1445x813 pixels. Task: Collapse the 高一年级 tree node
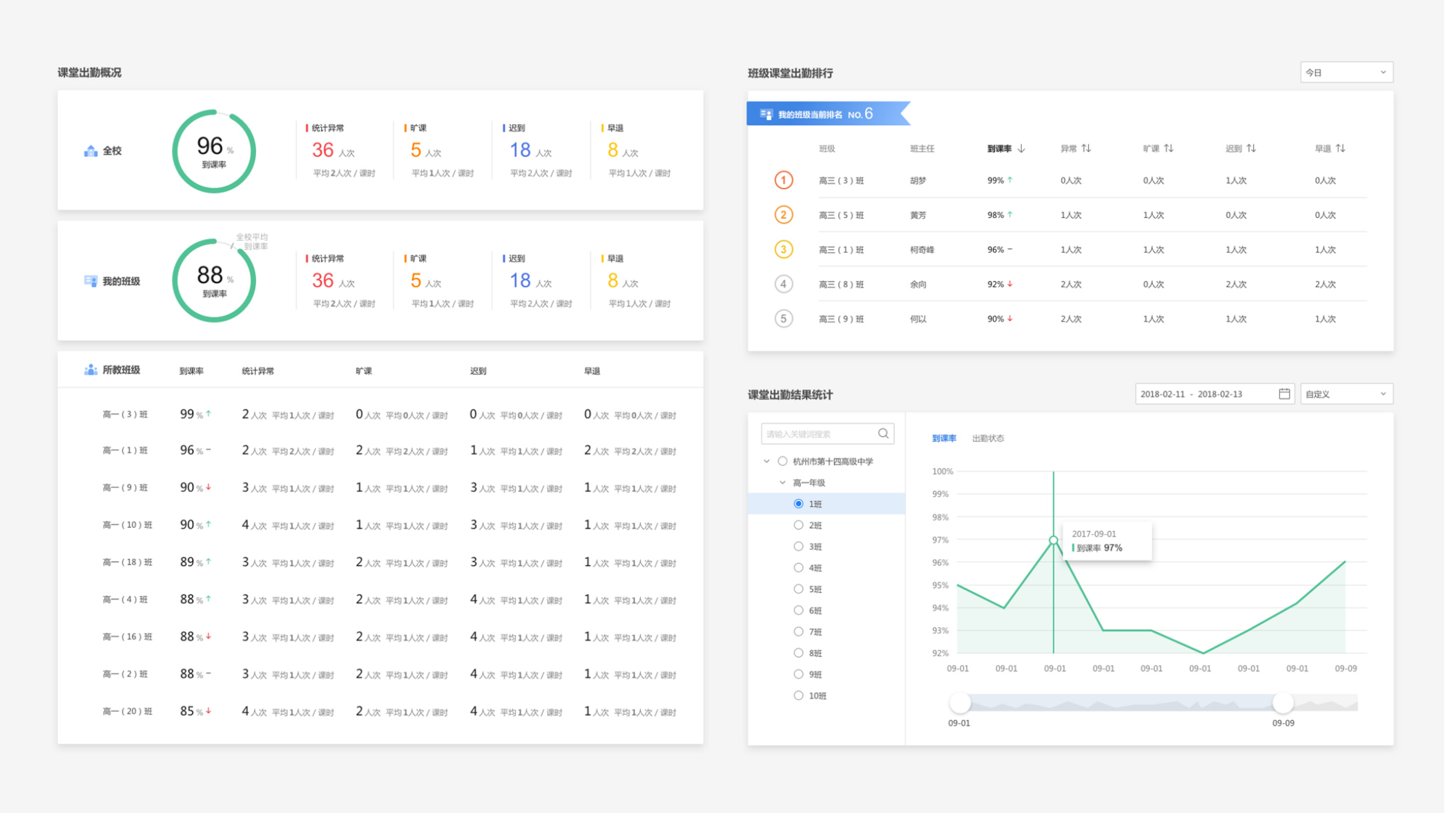[782, 482]
